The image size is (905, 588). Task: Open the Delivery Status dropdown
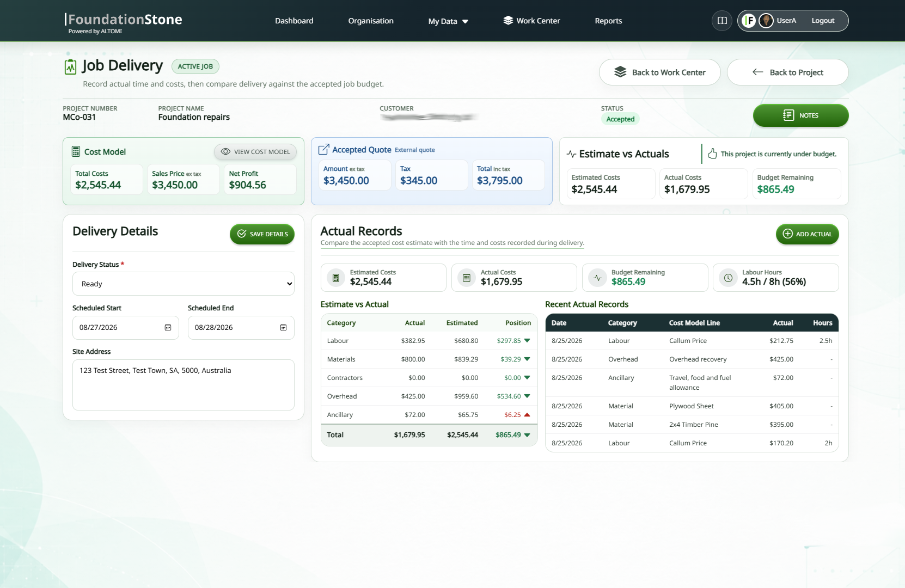click(x=184, y=284)
